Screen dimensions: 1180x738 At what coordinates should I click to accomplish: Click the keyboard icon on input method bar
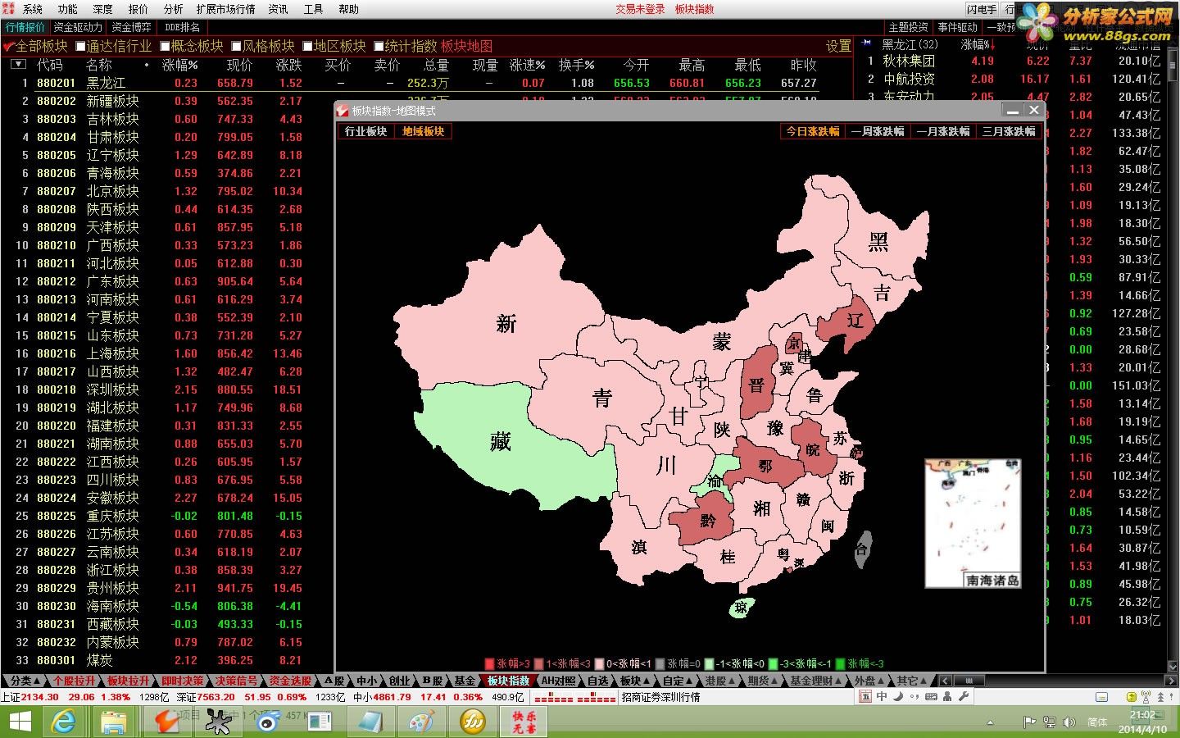coord(932,697)
